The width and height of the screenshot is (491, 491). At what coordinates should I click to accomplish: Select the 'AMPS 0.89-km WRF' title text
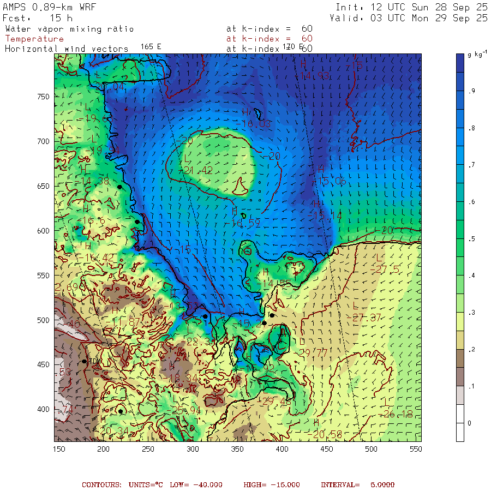[x=49, y=7]
